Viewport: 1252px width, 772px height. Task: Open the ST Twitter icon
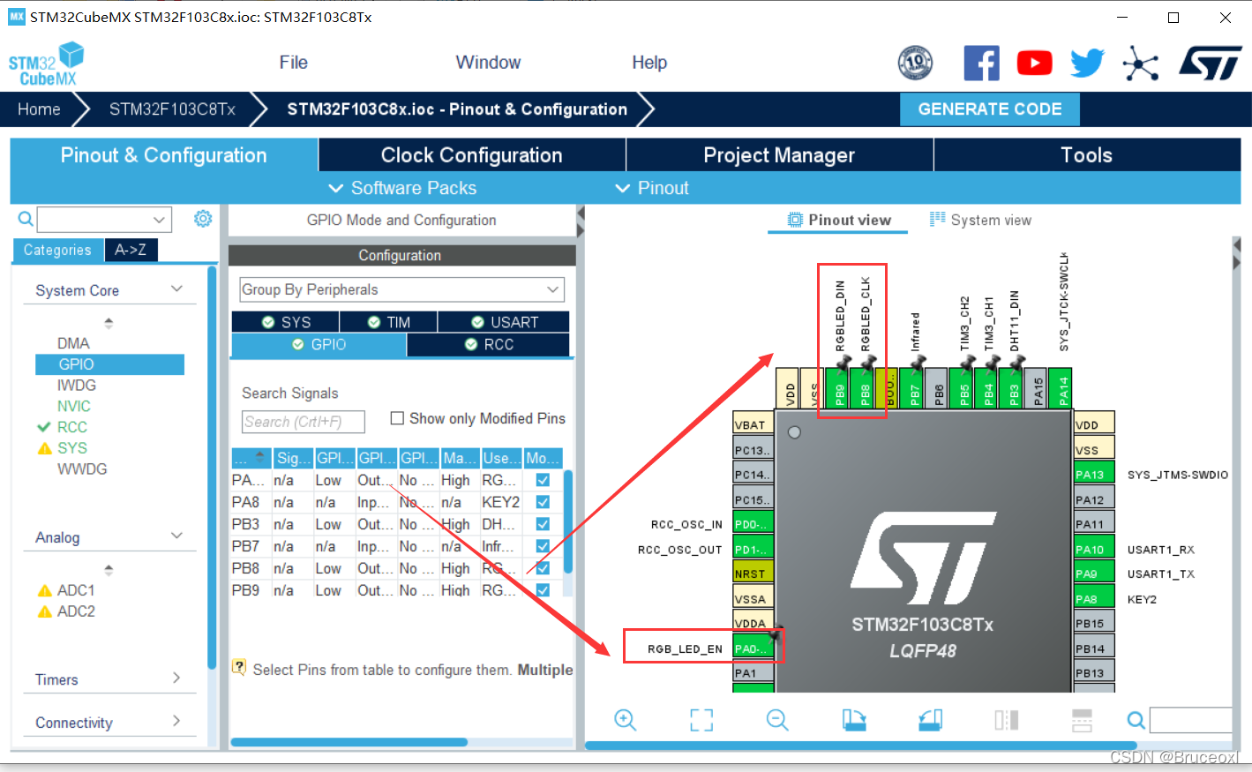1087,63
